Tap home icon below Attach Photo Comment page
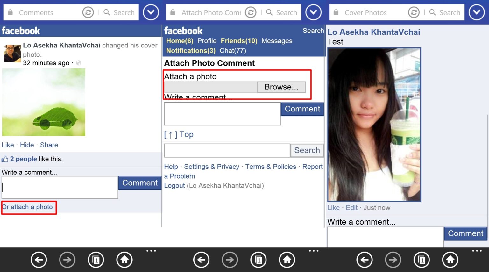Viewport: 489px width, 272px height. [x=287, y=260]
